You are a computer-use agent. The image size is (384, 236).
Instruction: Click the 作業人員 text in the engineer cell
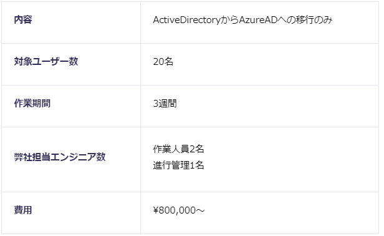(171, 149)
